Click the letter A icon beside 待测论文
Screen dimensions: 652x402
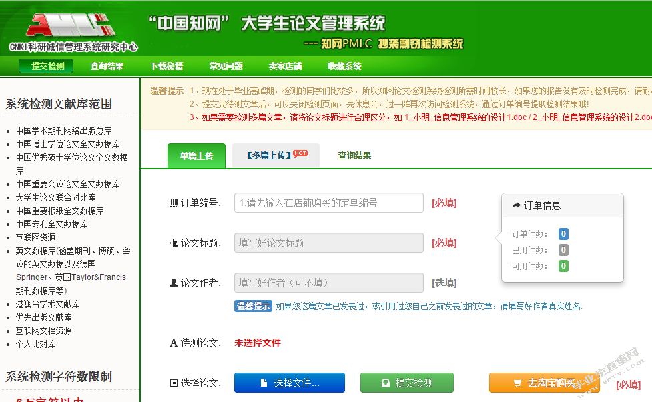pyautogui.click(x=174, y=343)
